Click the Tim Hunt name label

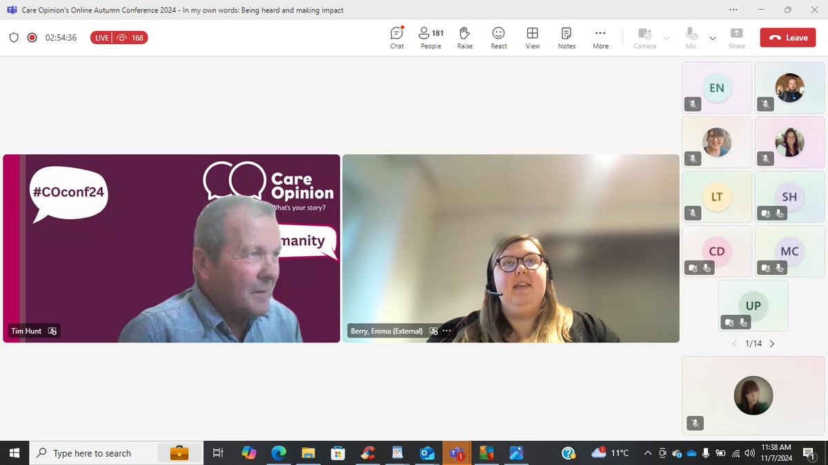click(26, 331)
